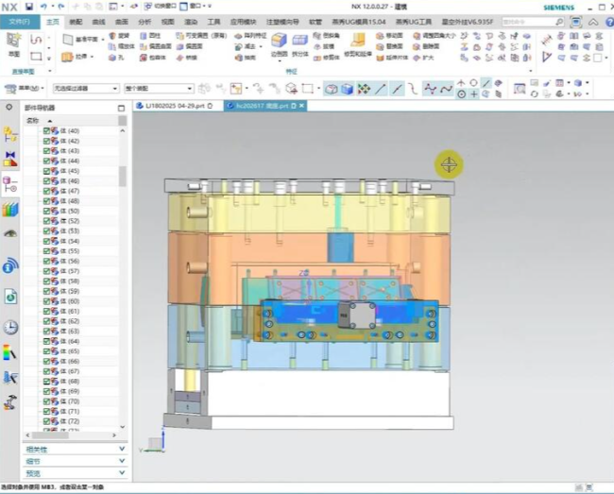Collapse the ribbon with the up chevron
614x494 pixels.
coord(593,22)
